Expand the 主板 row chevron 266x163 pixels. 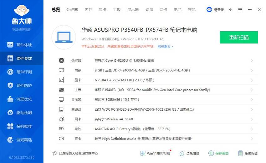click(x=252, y=90)
